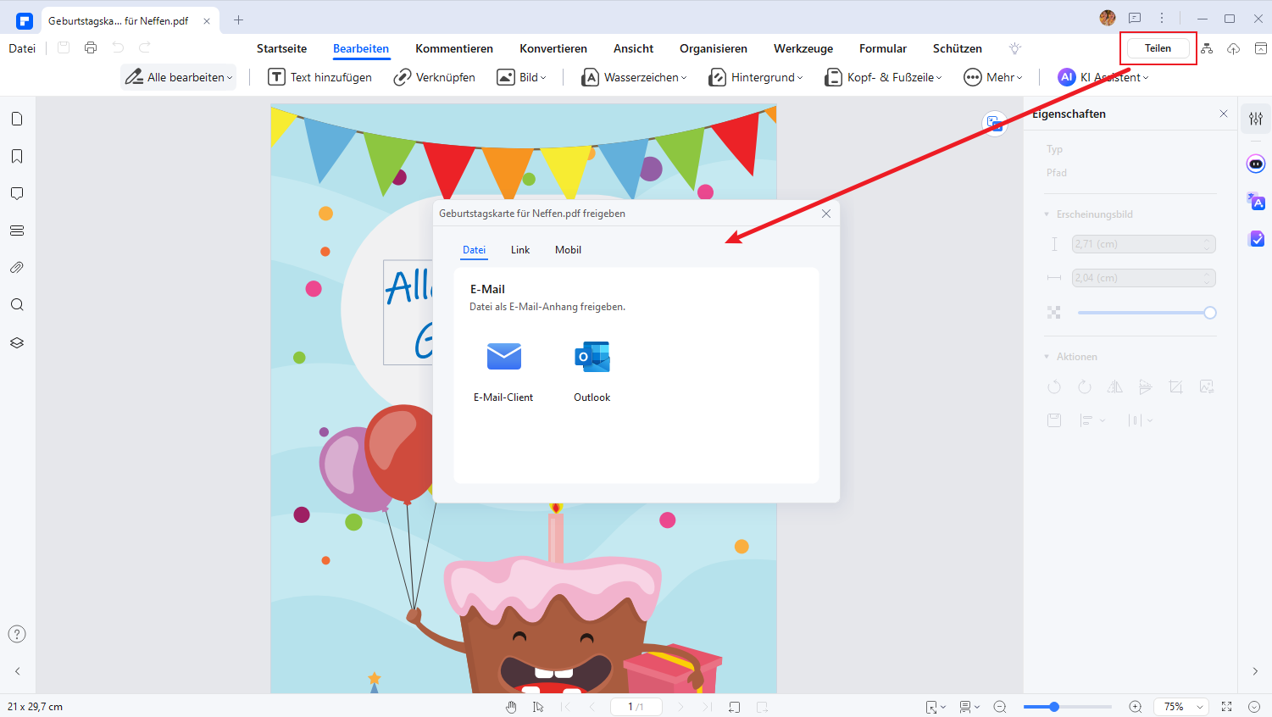This screenshot has height=717, width=1272.
Task: Close the Eigenschaften panel
Action: click(x=1224, y=114)
